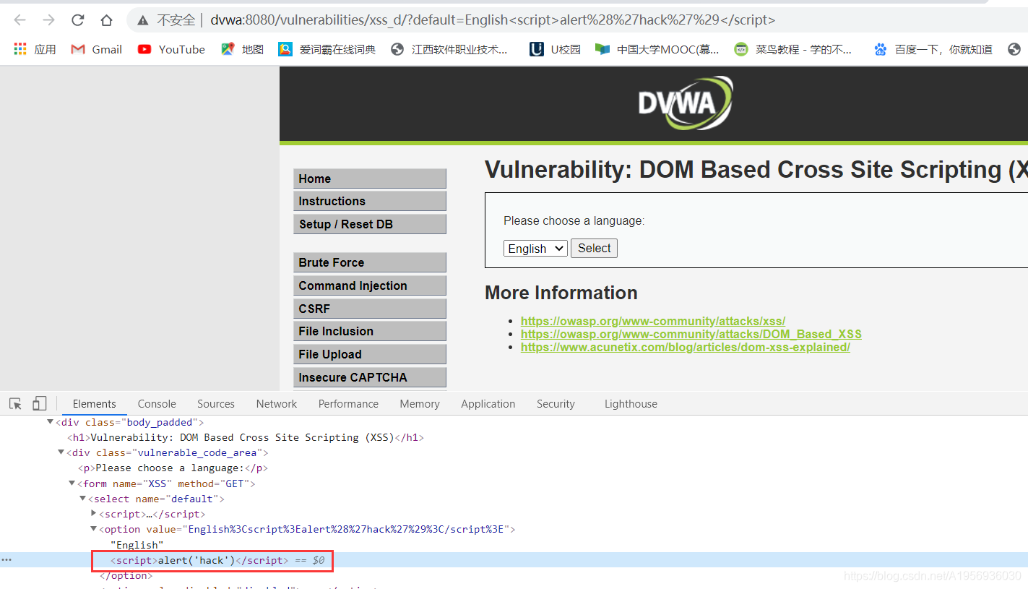
Task: Select the closing </option> tag line
Action: click(126, 575)
